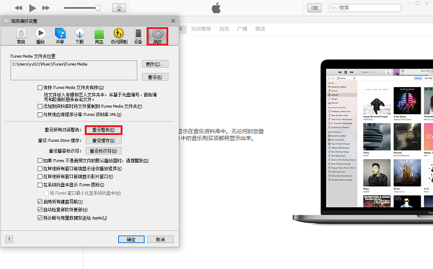Viewport: 433px width, 269px height.
Task: Open the 下载 (Downloads) preferences tab
Action: 80,36
